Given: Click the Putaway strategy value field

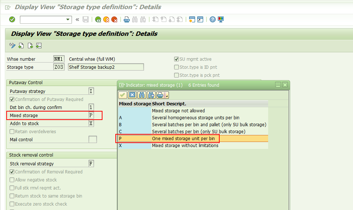Looking at the screenshot, I should pos(91,91).
